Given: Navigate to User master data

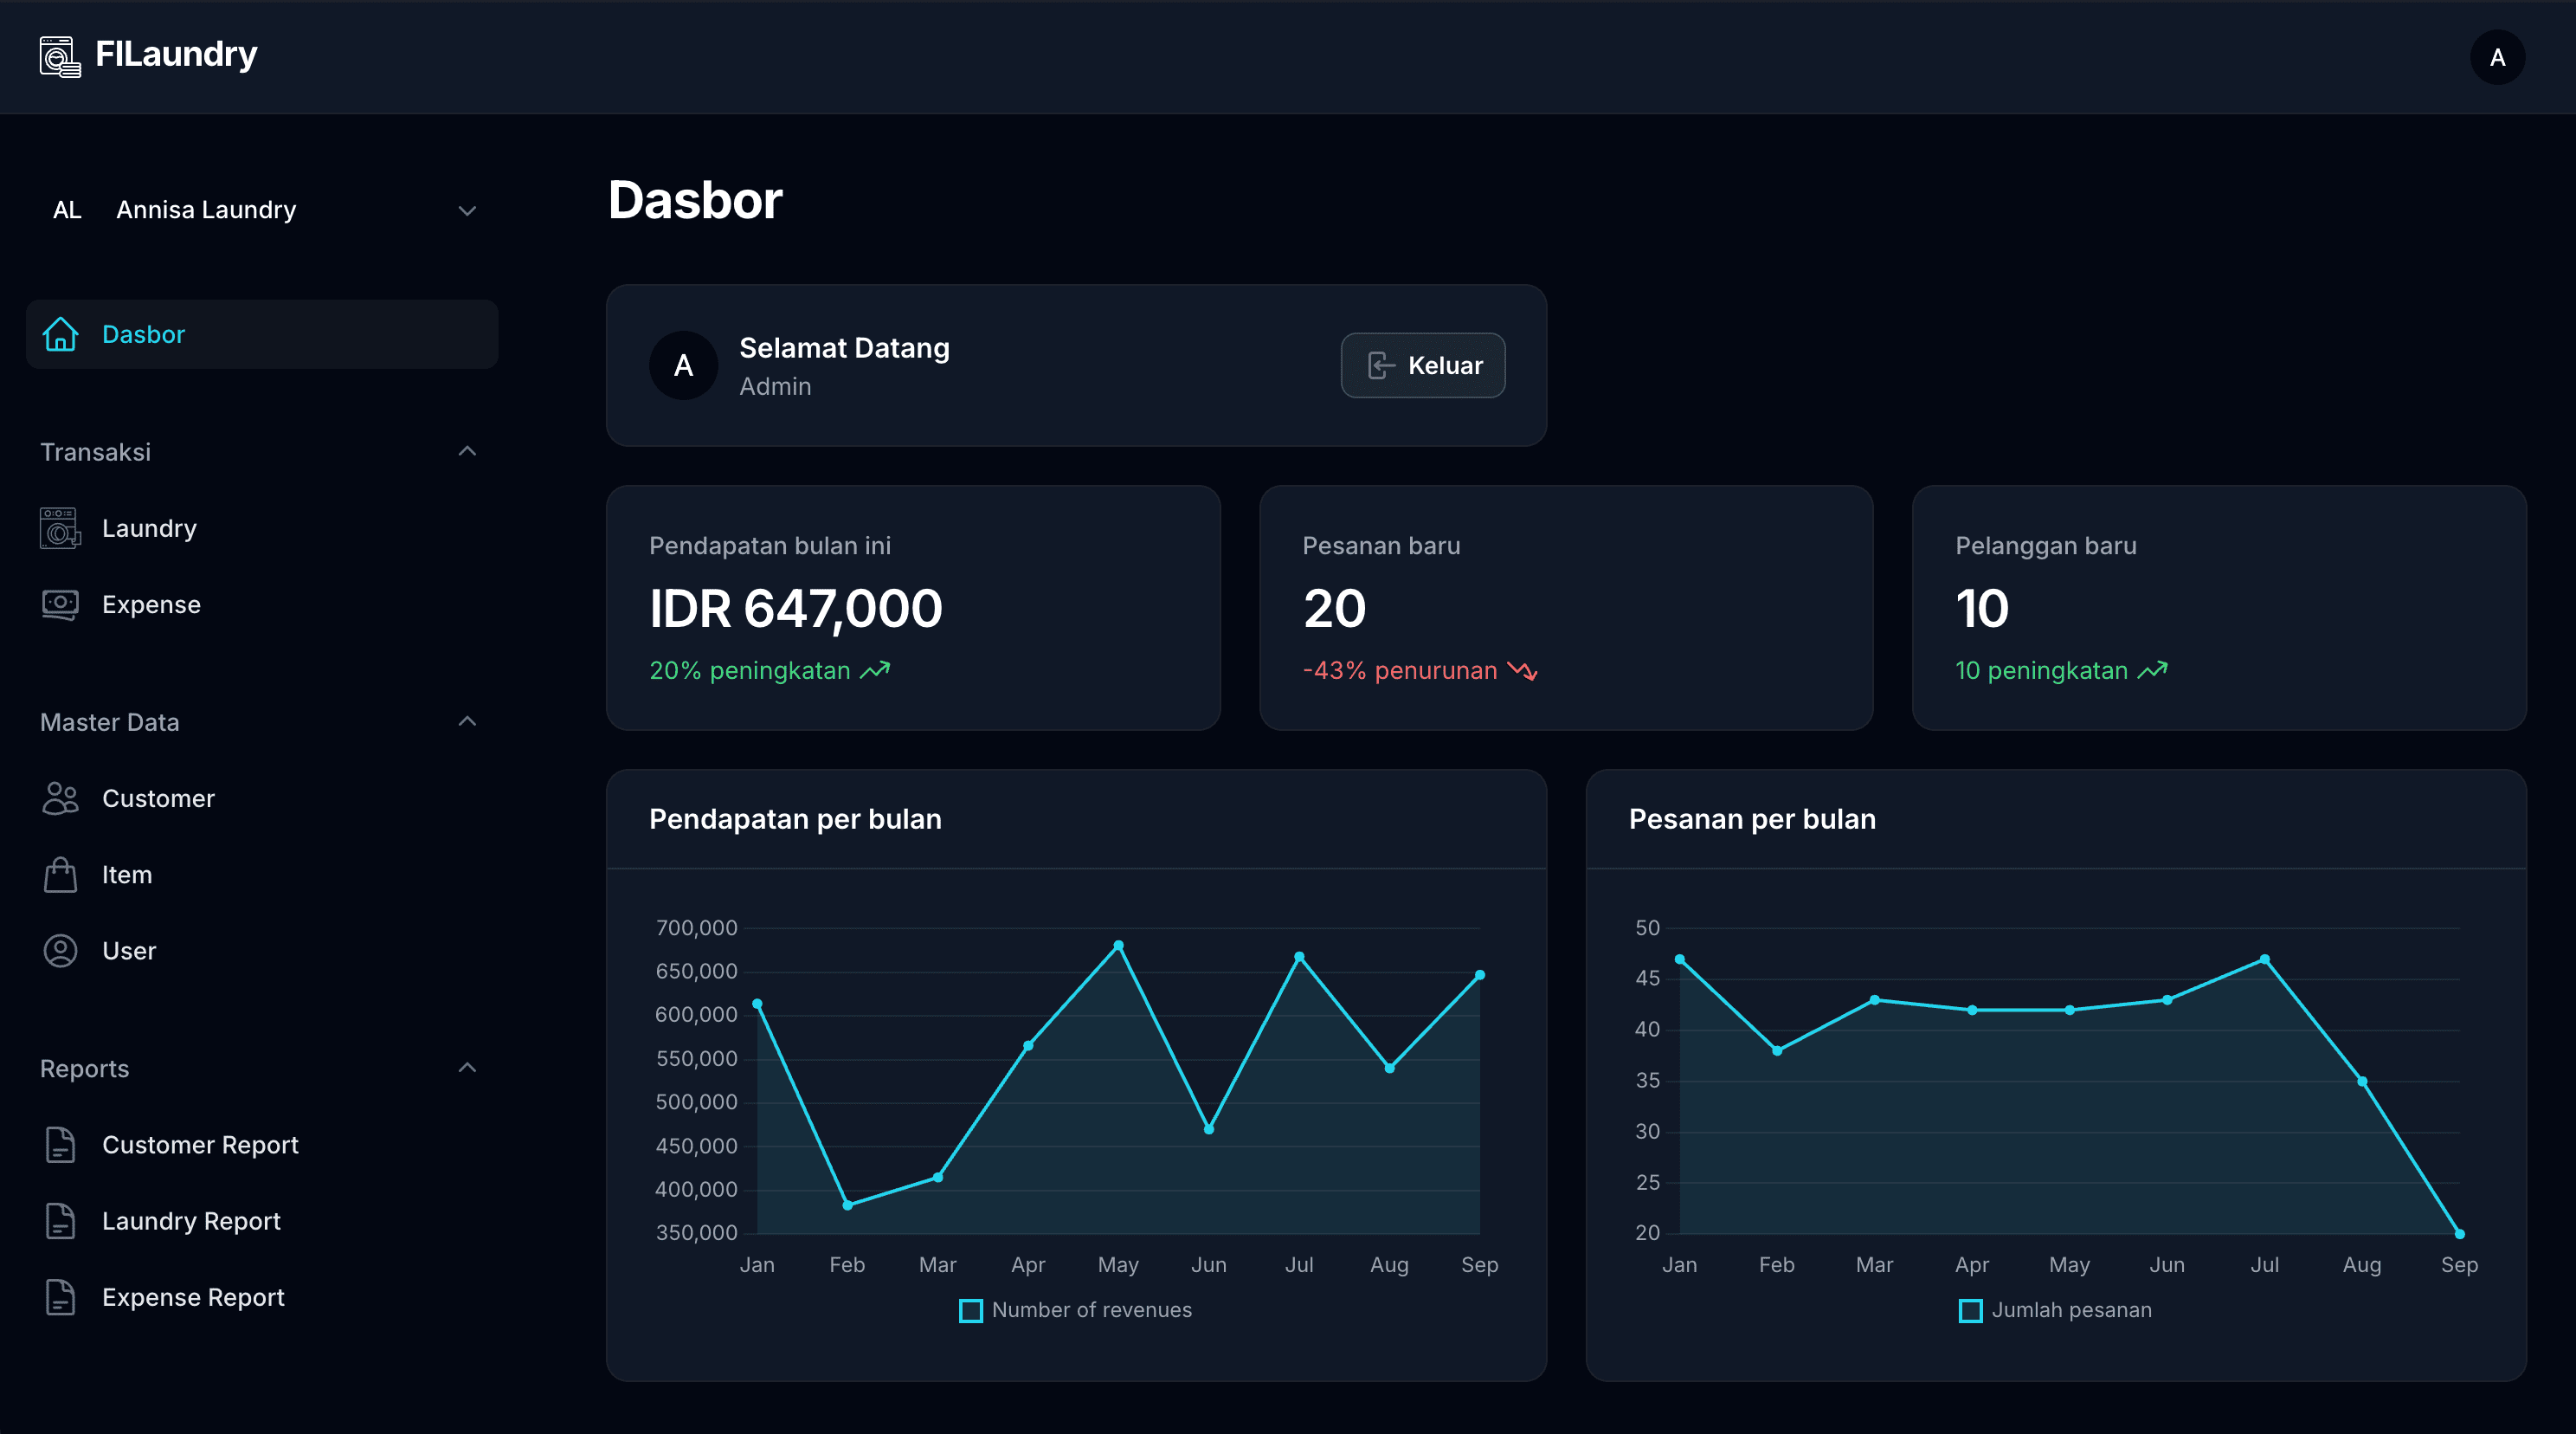Looking at the screenshot, I should point(262,951).
